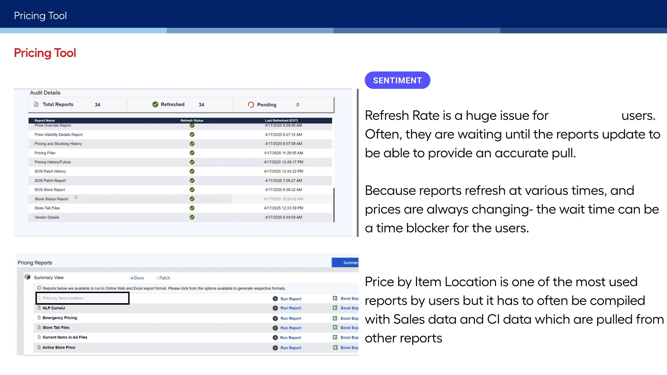Click the info icon beside reports notice
Image resolution: width=667 pixels, height=375 pixels.
(39, 288)
